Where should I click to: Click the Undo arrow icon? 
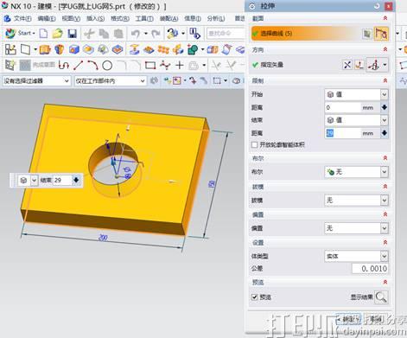point(136,34)
